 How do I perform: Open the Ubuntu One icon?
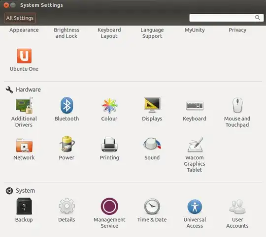point(24,56)
